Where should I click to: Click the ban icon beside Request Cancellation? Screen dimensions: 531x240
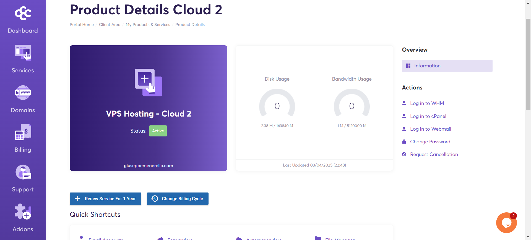click(404, 154)
